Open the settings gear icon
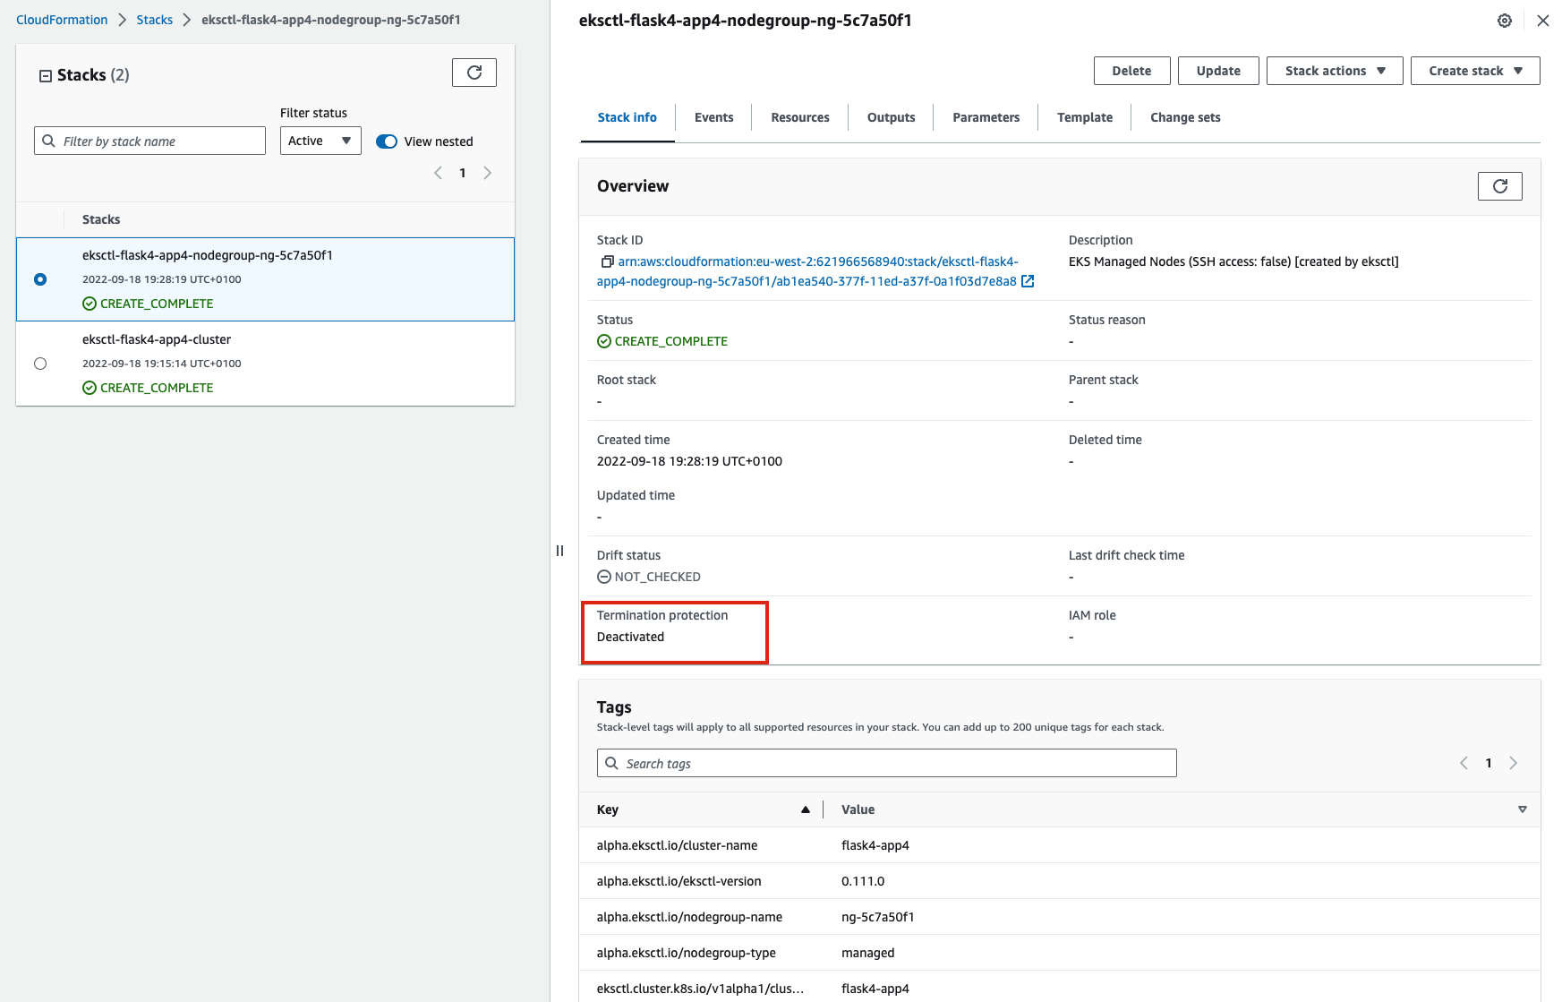Viewport: 1562px width, 1002px height. [x=1505, y=21]
